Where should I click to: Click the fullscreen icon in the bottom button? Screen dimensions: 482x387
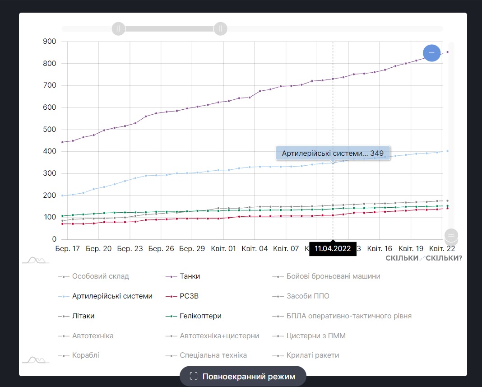pyautogui.click(x=194, y=376)
